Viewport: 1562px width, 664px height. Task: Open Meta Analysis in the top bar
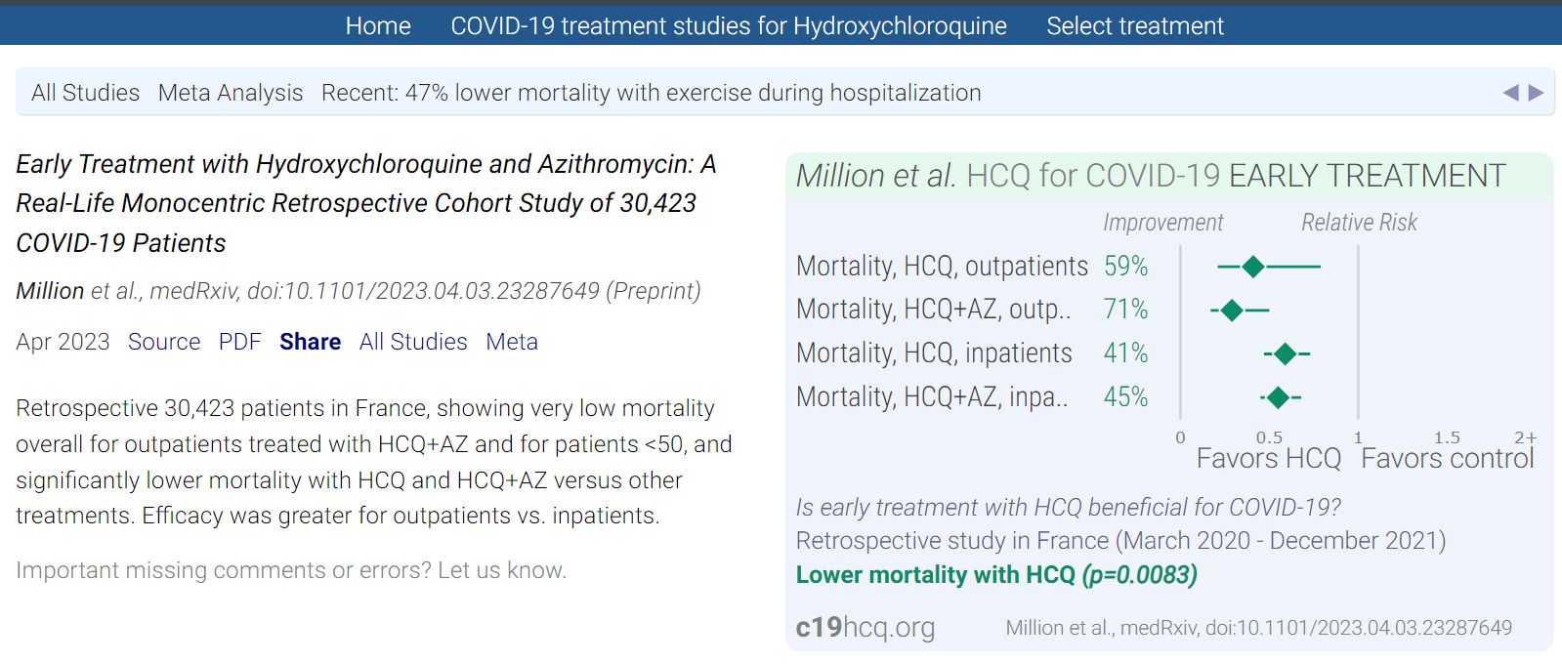(x=231, y=93)
